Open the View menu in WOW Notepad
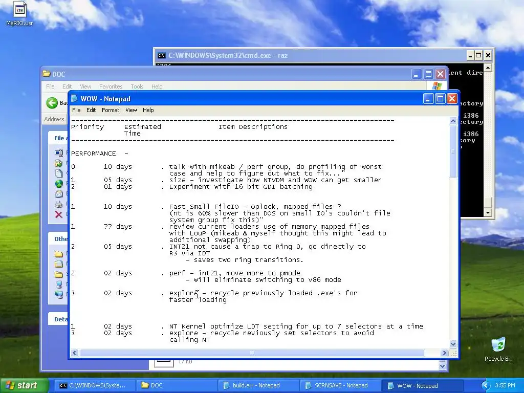Viewport: 524px width, 393px height. 131,110
